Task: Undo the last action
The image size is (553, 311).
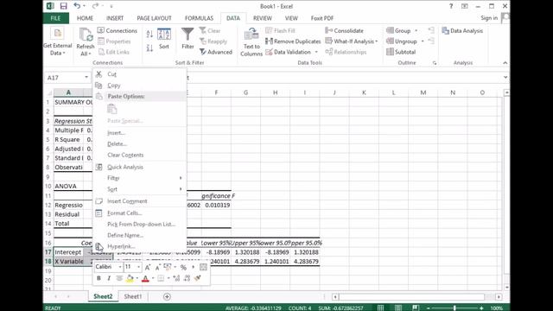Action: tap(77, 6)
